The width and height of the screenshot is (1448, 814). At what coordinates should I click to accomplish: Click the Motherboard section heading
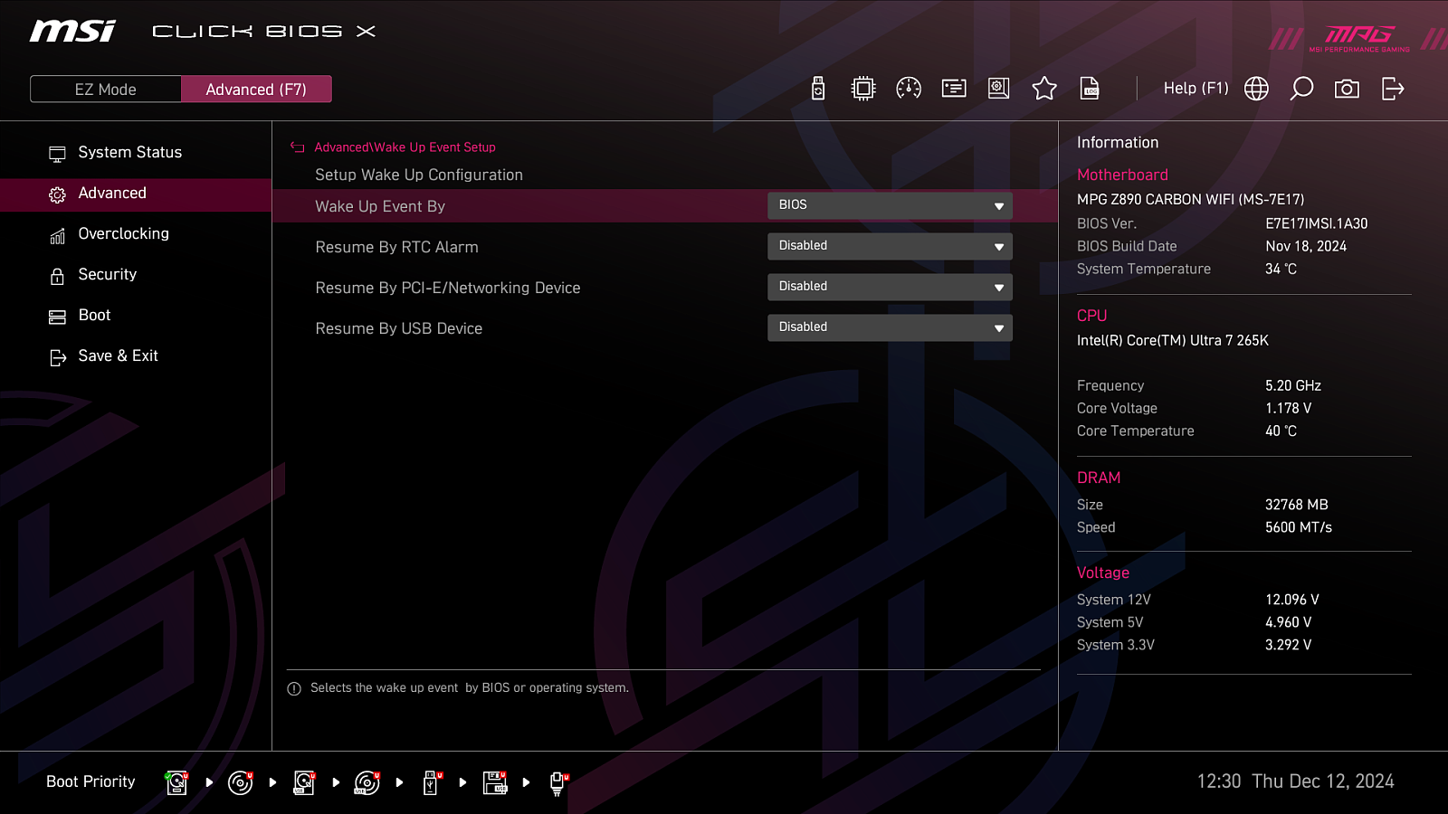click(1122, 175)
